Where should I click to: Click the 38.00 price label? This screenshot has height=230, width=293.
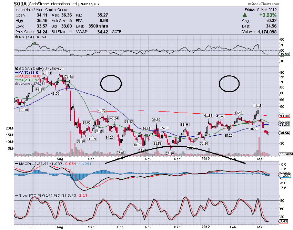click(87, 123)
